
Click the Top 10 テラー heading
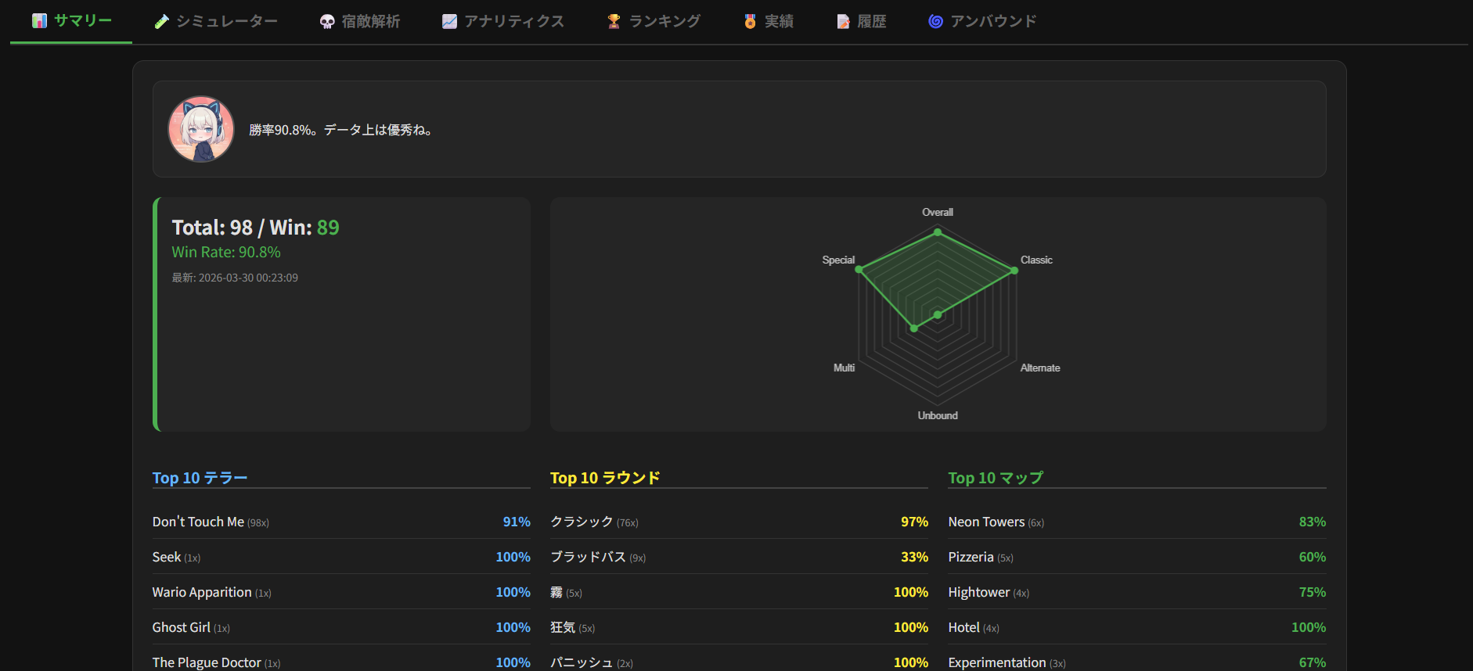coord(200,478)
